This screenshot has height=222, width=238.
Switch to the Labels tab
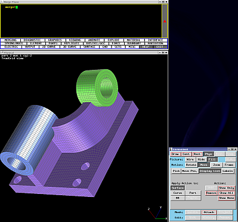pos(227,171)
